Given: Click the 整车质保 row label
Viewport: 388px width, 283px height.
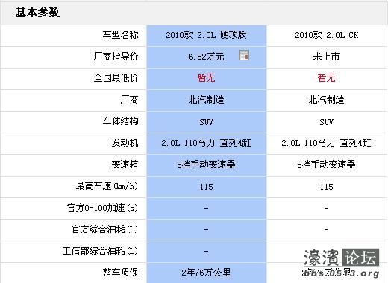Looking at the screenshot, I should click(120, 273).
